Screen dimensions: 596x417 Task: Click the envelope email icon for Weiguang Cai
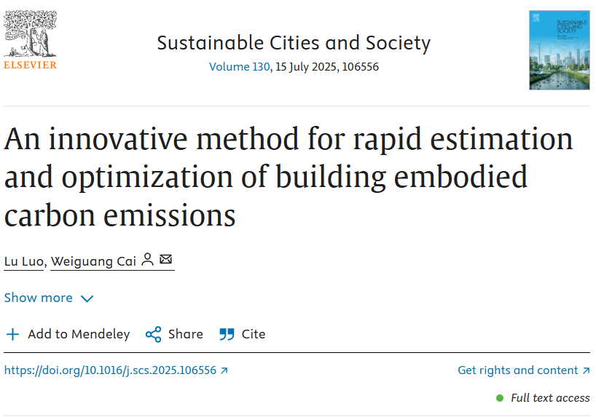pyautogui.click(x=165, y=259)
